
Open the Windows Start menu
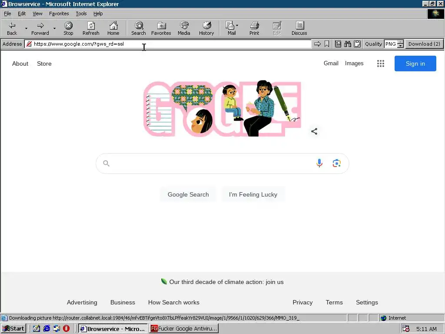[13, 329]
